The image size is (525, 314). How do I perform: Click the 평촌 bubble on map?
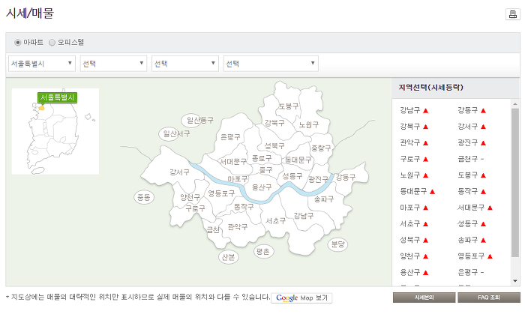263,252
